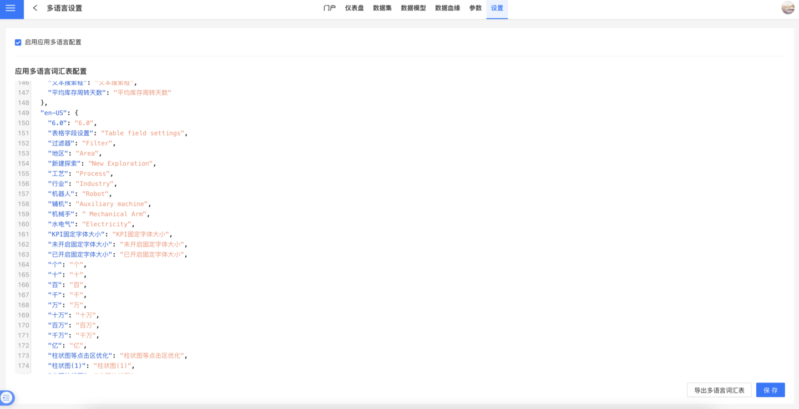Click the "过滤器" key
This screenshot has width=799, height=409.
(61, 144)
